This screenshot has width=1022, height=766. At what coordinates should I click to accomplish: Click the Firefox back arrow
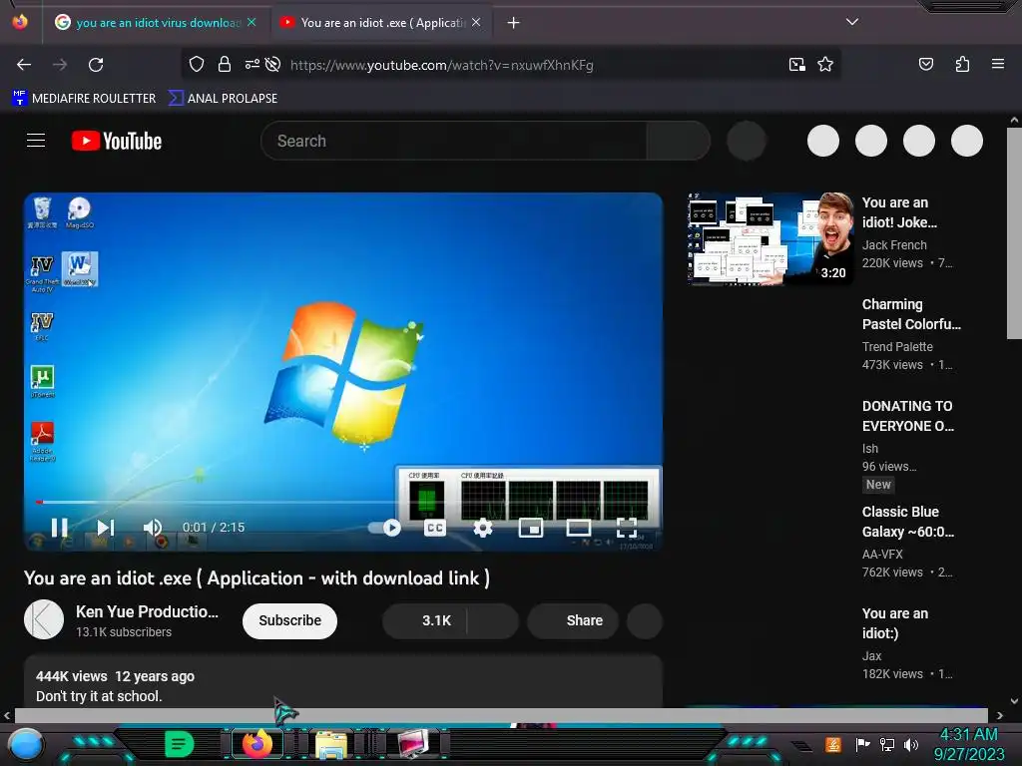pos(24,65)
